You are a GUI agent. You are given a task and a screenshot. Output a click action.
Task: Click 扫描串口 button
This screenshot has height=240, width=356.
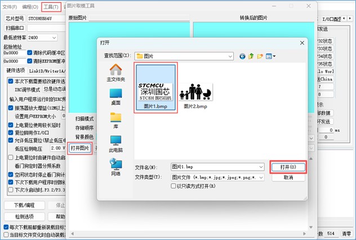point(15,28)
